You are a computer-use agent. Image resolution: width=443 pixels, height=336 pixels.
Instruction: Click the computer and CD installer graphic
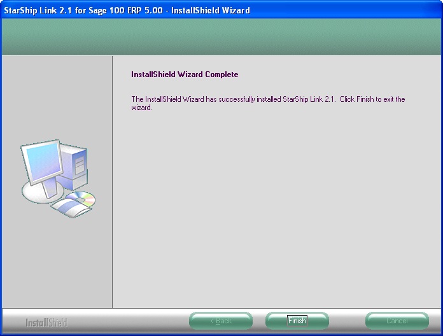coord(58,178)
